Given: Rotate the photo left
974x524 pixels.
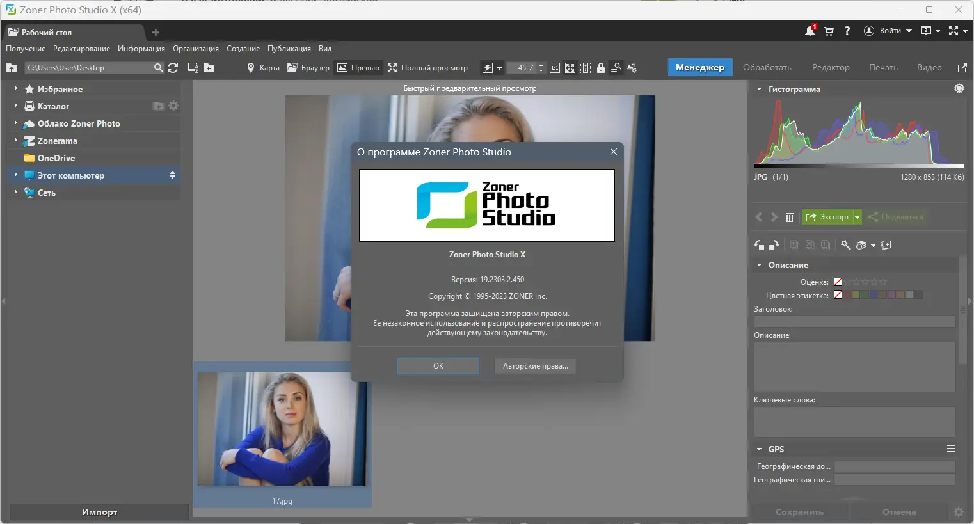Looking at the screenshot, I should coord(760,245).
